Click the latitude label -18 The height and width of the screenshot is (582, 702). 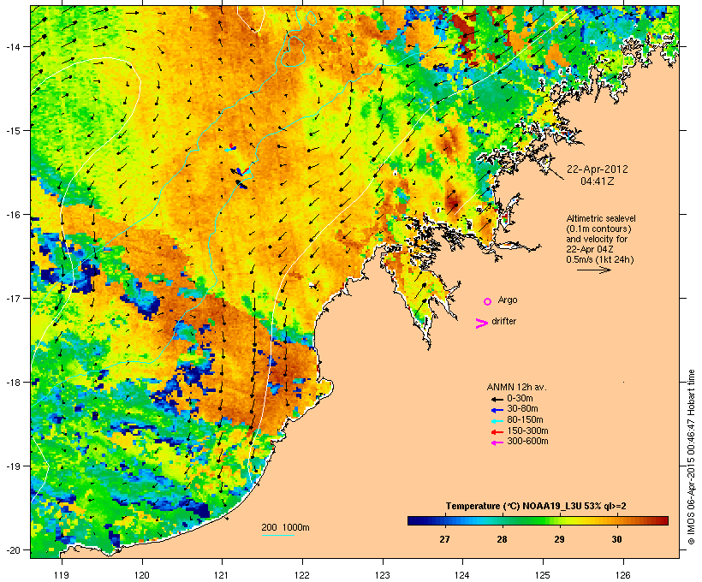tap(13, 383)
